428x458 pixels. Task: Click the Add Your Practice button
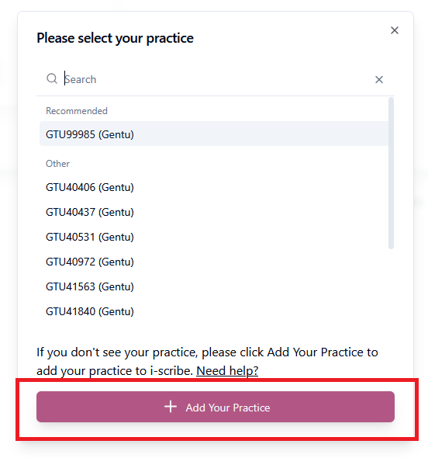(216, 407)
